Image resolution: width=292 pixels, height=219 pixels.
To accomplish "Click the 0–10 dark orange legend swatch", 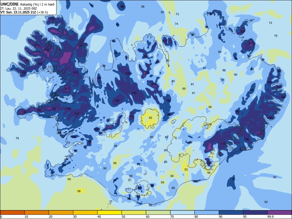I will [x=12, y=213].
